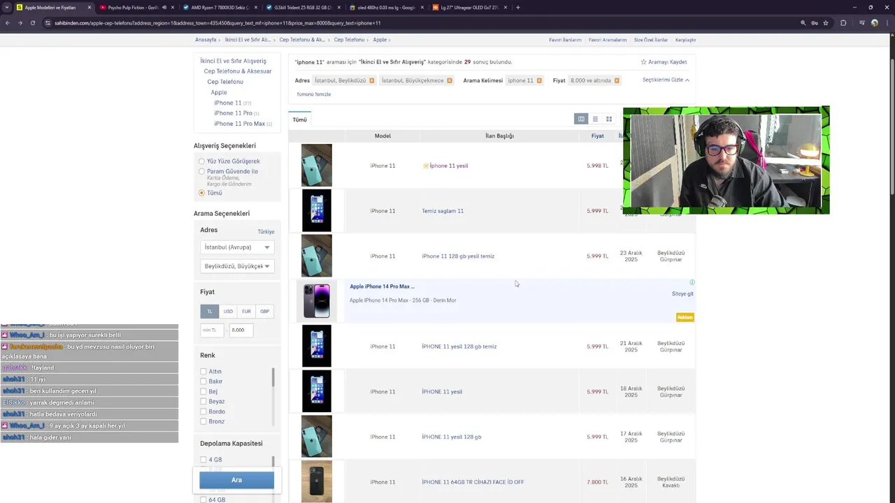Open the iPhone 11 Pro Max category
This screenshot has height=503, width=895.
239,124
